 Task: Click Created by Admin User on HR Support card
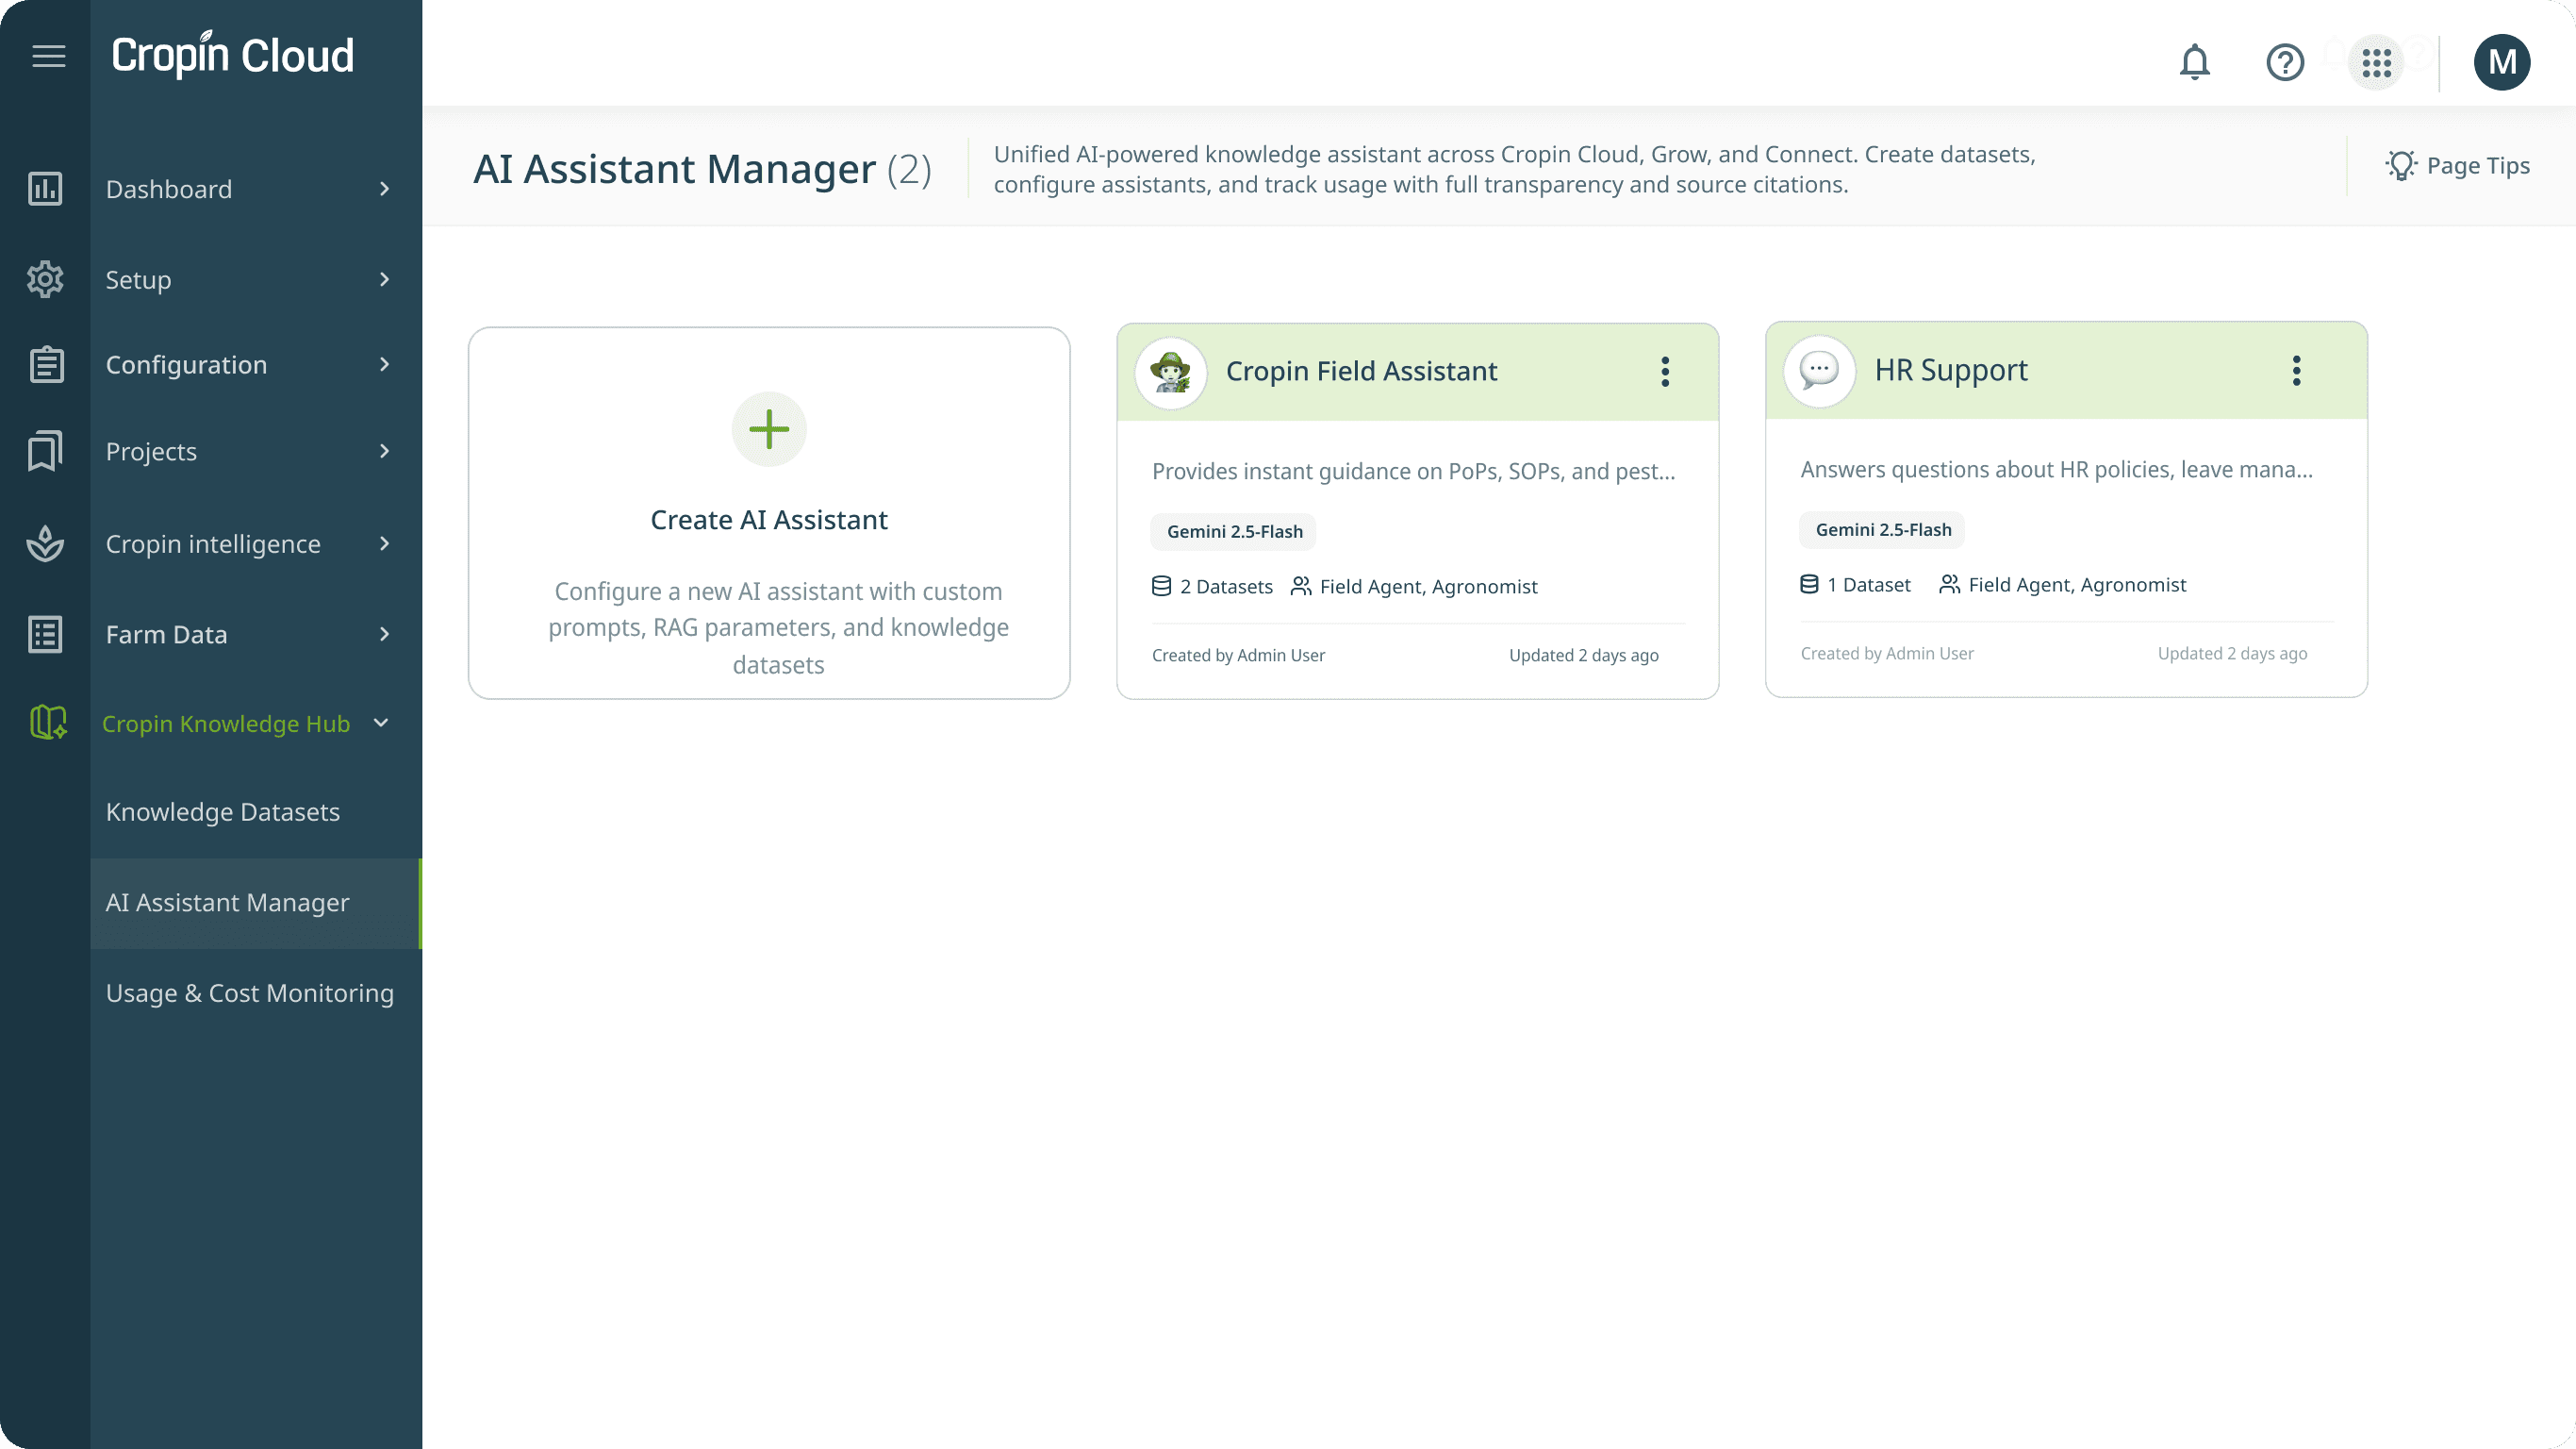(1887, 654)
